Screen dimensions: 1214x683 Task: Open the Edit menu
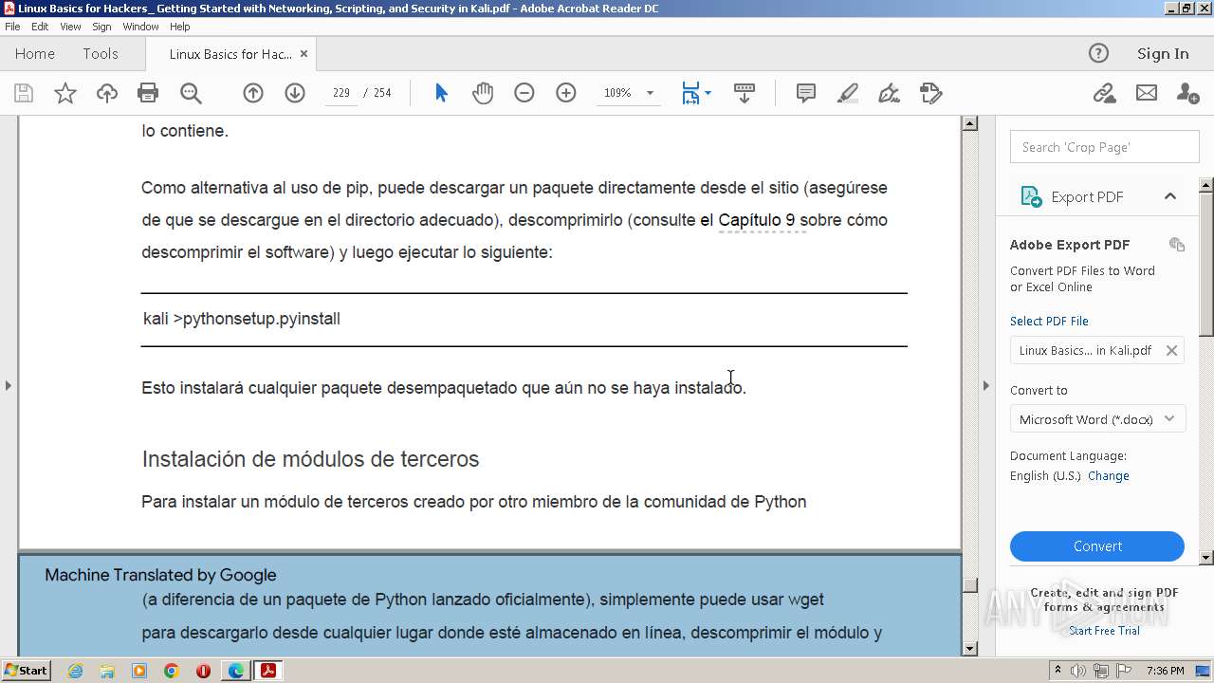40,27
